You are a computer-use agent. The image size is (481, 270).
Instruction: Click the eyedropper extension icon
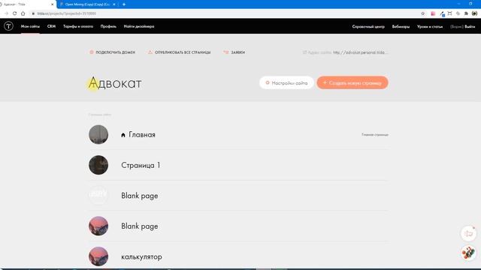coord(442,13)
